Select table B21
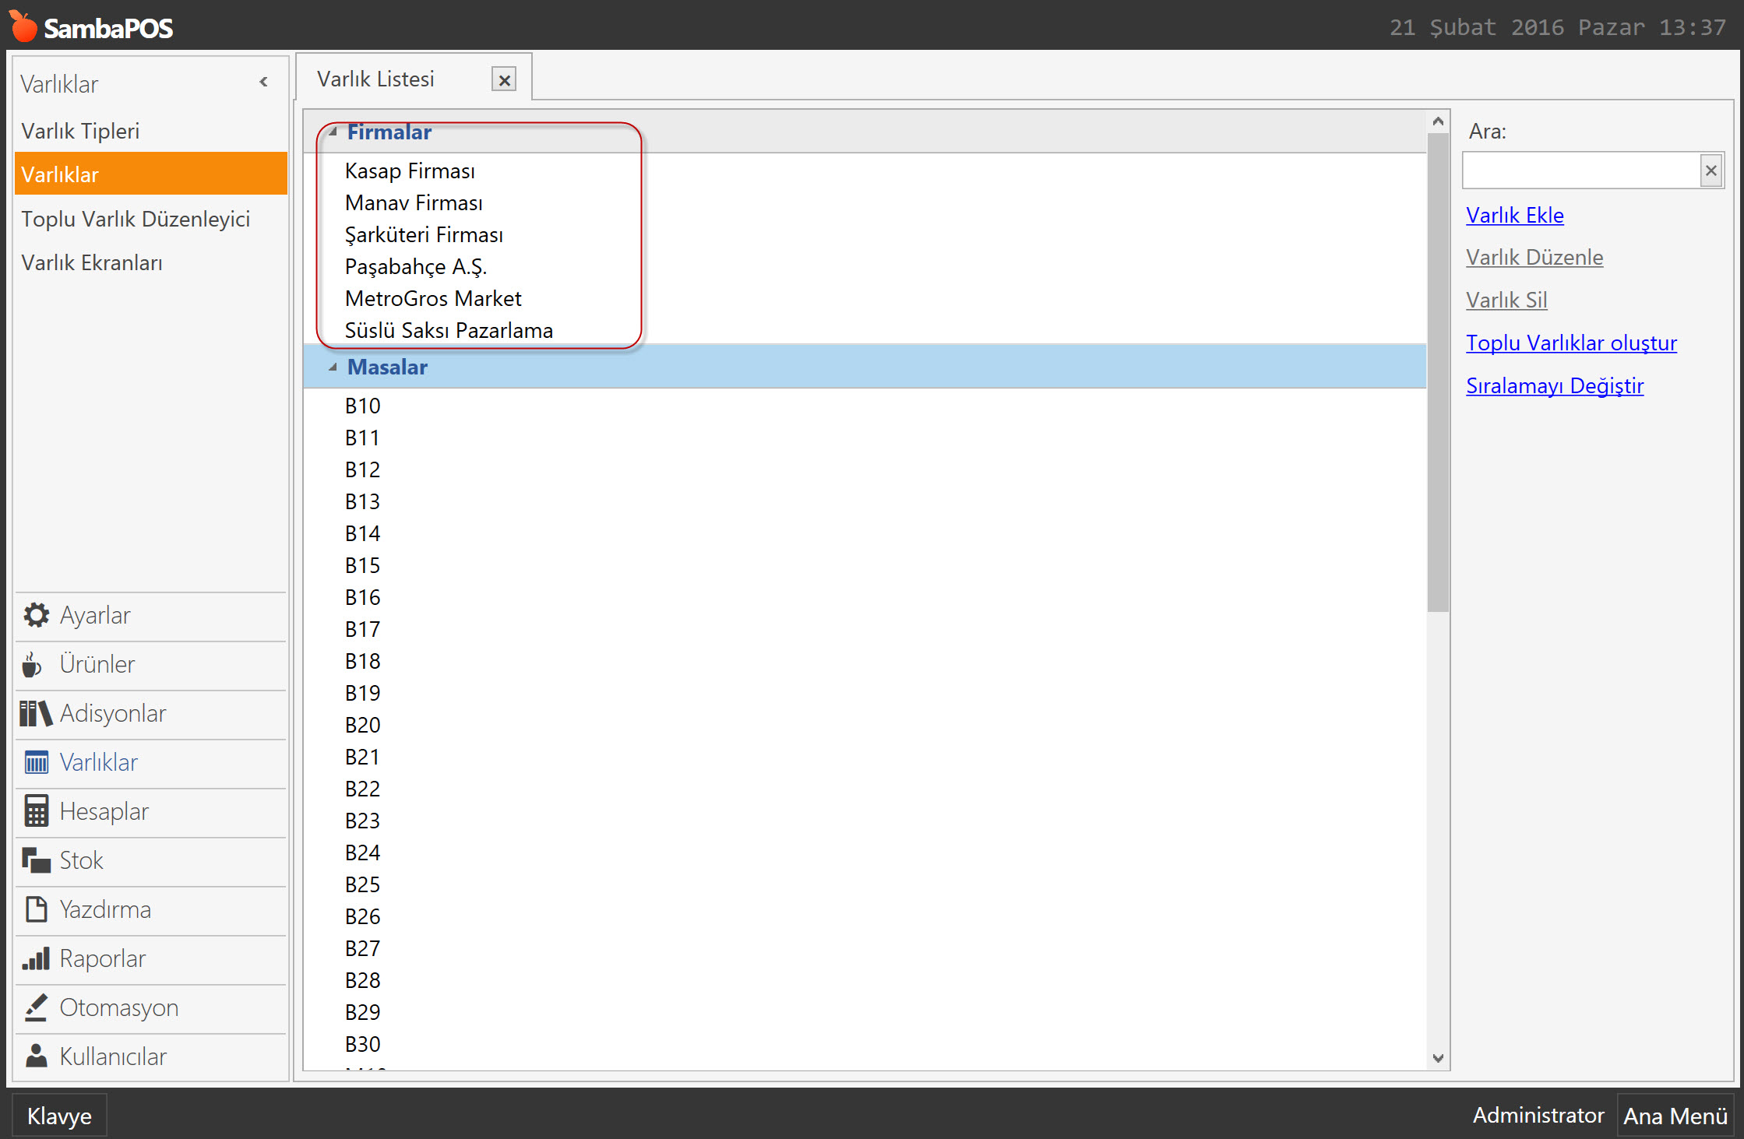This screenshot has width=1744, height=1139. [865, 757]
